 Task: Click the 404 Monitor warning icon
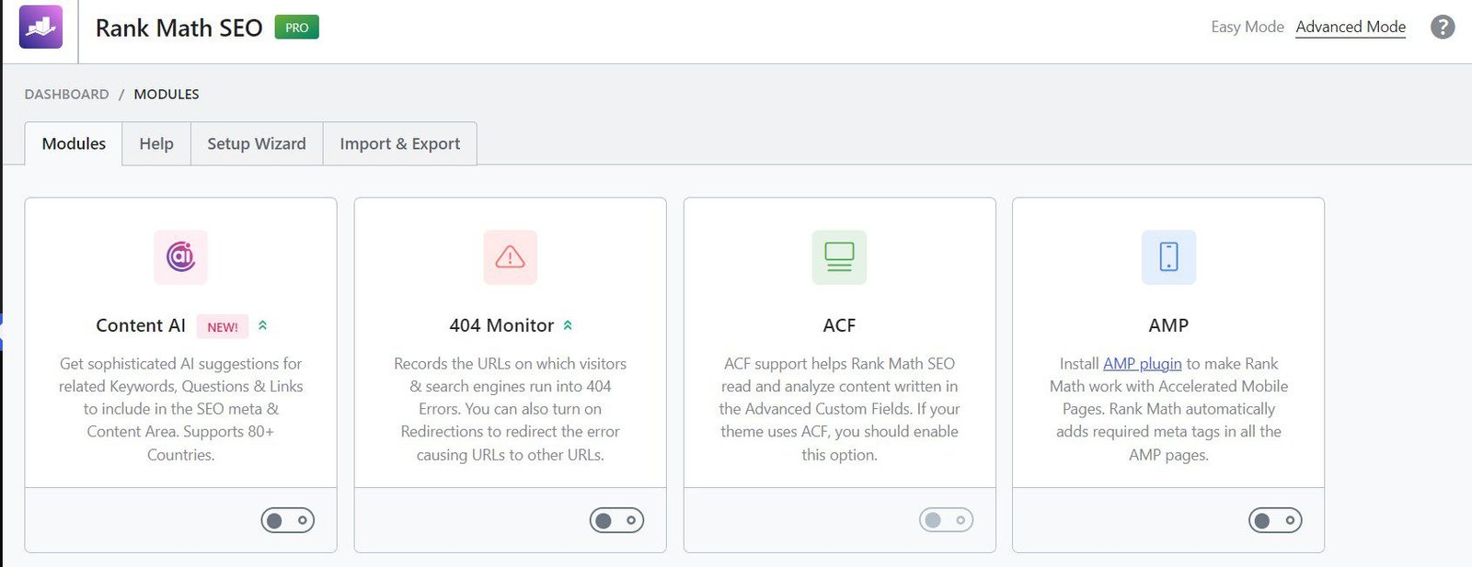[x=510, y=256]
